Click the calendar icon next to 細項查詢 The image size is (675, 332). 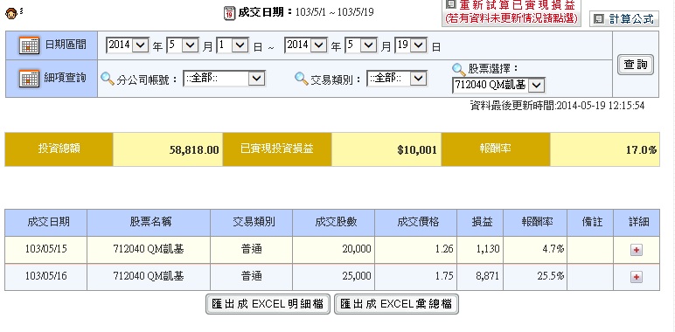[29, 79]
